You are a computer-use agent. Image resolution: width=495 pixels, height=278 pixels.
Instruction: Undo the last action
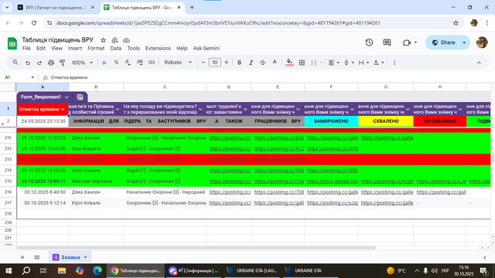28,63
